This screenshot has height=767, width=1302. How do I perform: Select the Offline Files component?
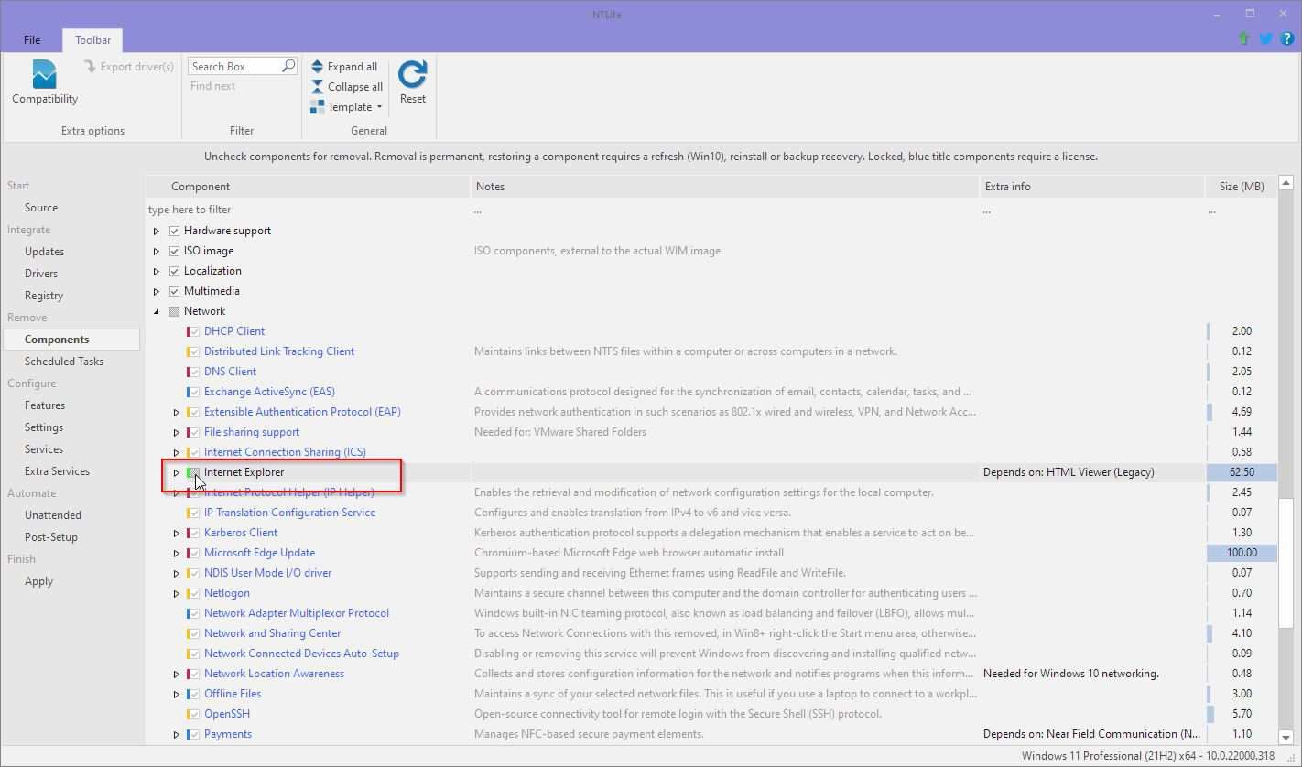[x=233, y=694]
